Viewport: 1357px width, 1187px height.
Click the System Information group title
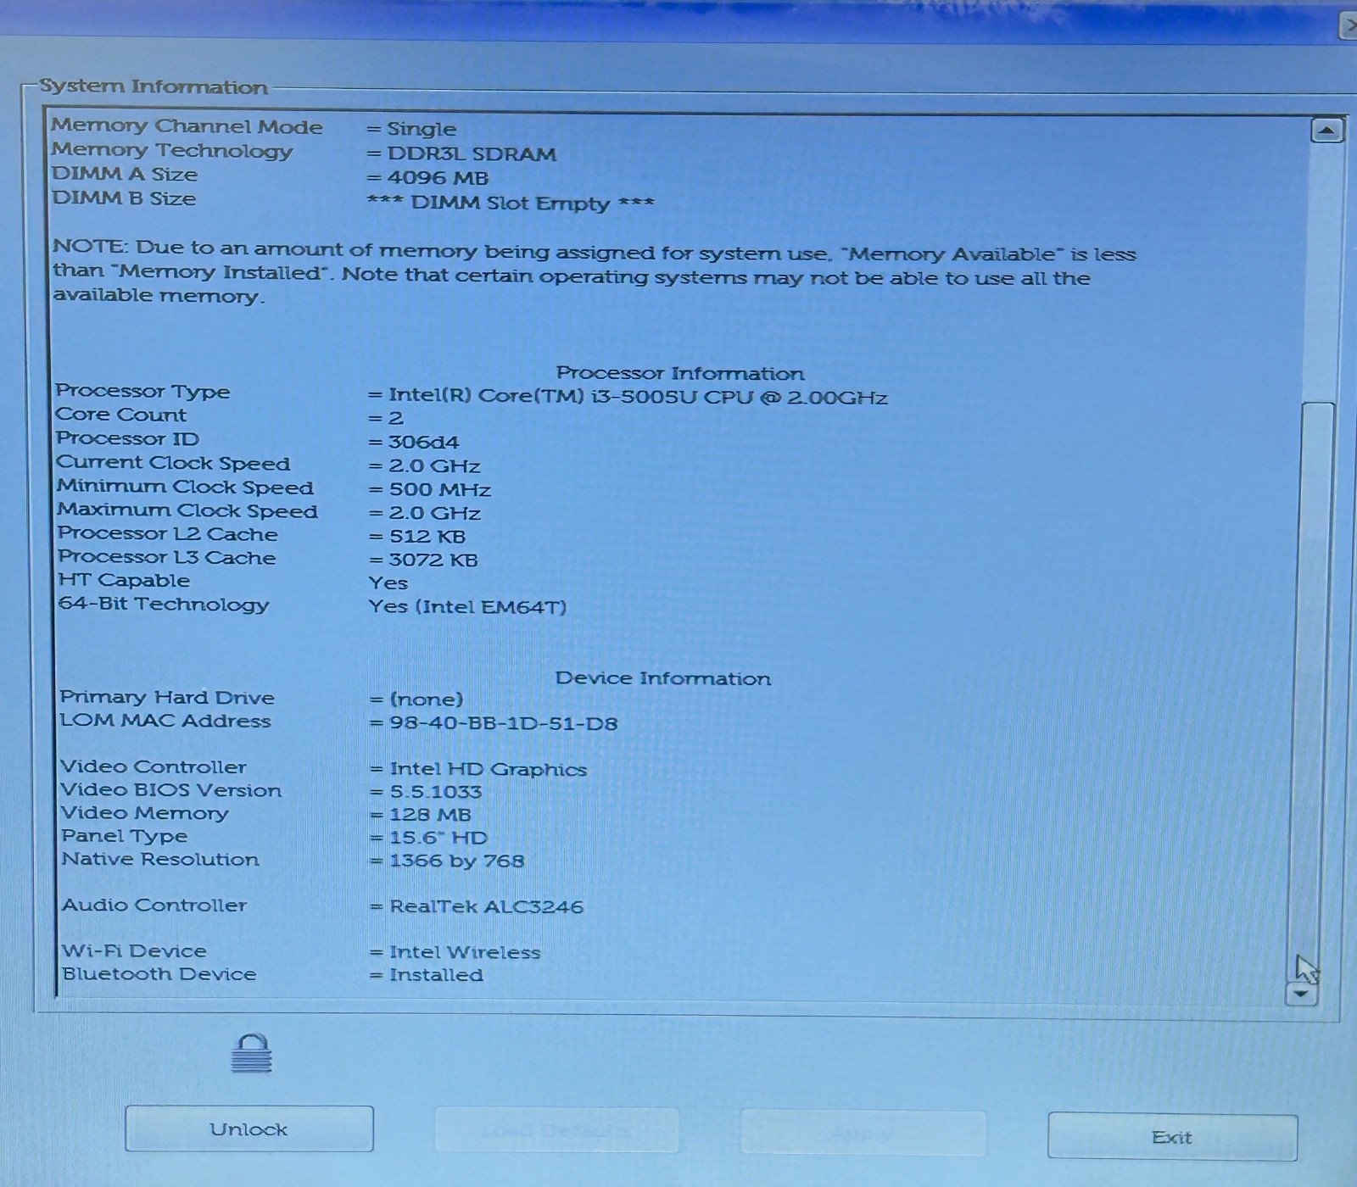pos(154,86)
